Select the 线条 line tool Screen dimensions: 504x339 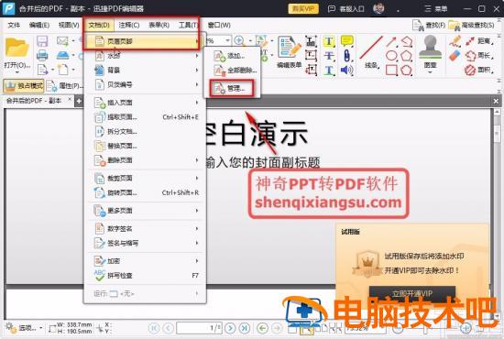(371, 52)
